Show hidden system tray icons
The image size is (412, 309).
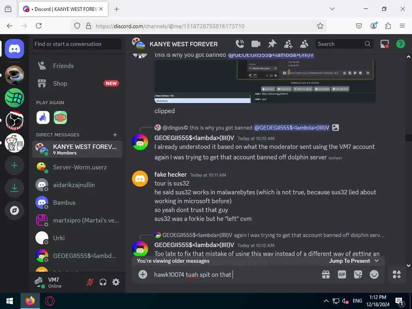coord(326,301)
